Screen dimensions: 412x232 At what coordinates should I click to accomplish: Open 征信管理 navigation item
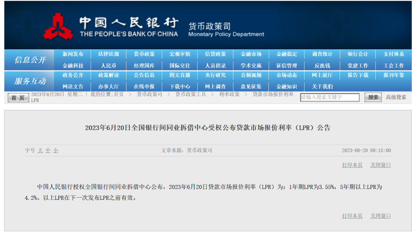tap(287, 66)
